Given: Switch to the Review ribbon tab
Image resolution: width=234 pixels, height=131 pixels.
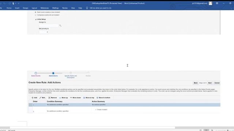Looking at the screenshot, I should pos(65,8).
